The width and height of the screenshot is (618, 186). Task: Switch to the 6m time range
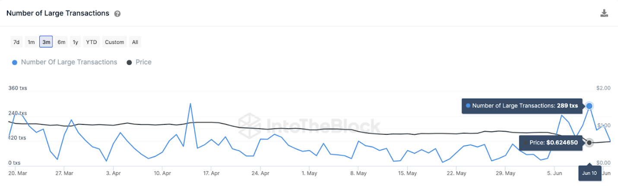(x=61, y=42)
